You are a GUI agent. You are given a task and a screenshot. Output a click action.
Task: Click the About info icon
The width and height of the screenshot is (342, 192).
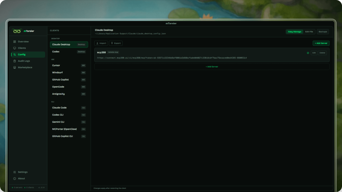14,179
